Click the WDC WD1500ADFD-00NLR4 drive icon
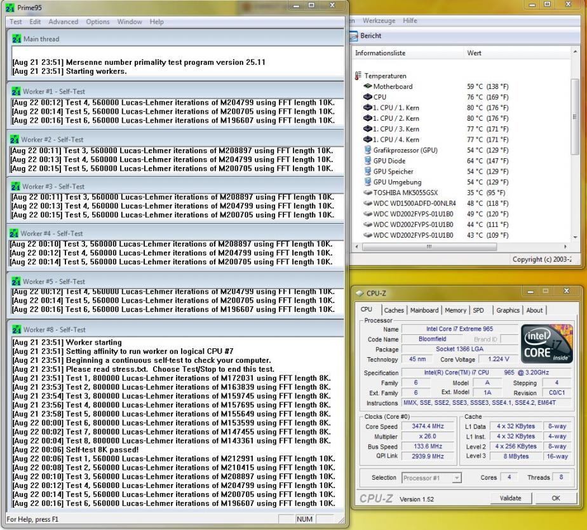Image resolution: width=587 pixels, height=530 pixels. point(368,203)
